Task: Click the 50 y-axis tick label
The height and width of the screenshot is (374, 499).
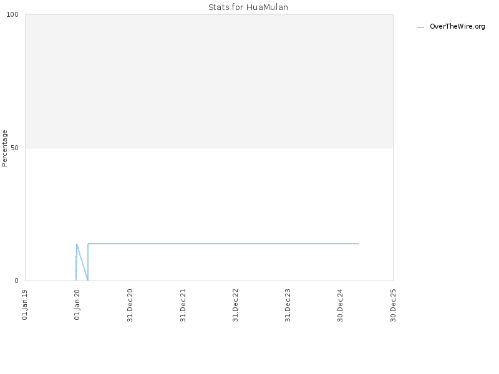Action: tap(14, 148)
